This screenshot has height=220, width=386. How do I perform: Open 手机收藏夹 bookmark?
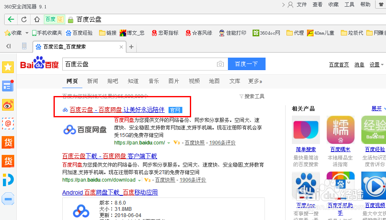[x=47, y=33]
